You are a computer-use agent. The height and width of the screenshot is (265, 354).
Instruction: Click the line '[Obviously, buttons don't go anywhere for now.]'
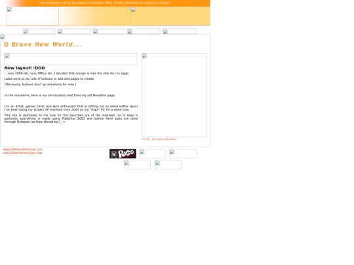point(40,84)
